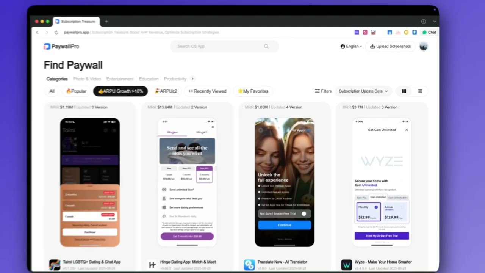485x273 pixels.
Task: Select the Education category
Action: coord(149,79)
